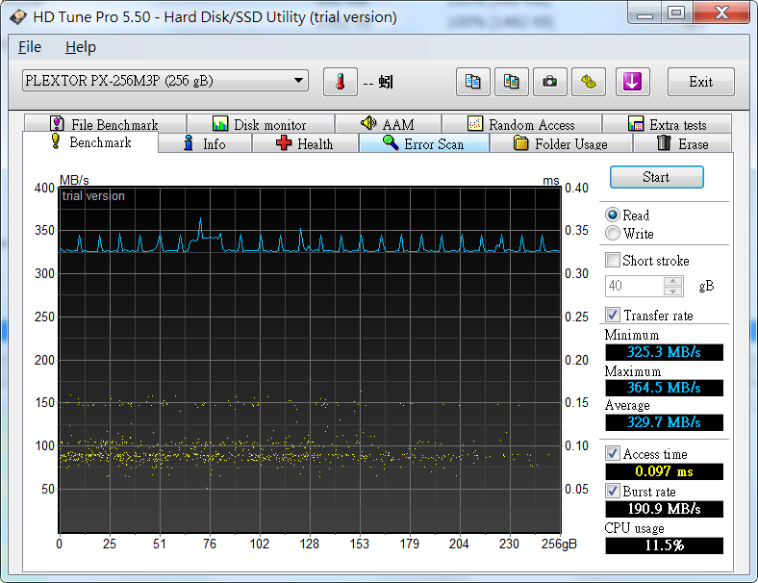The height and width of the screenshot is (583, 758).
Task: Open the Help menu
Action: coord(81,47)
